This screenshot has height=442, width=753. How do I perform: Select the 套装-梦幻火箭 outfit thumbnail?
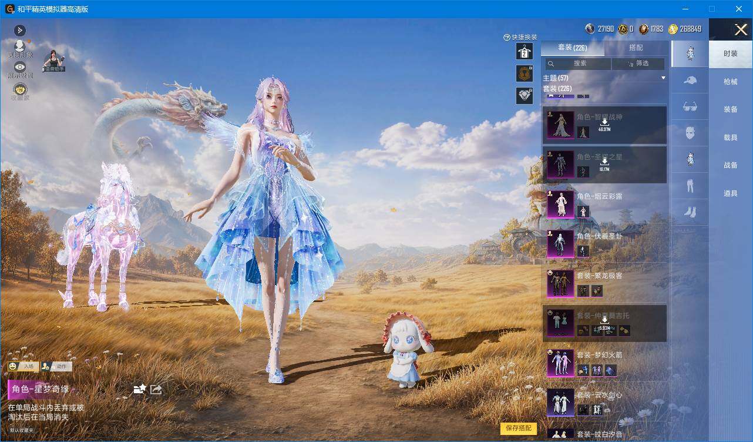[560, 363]
